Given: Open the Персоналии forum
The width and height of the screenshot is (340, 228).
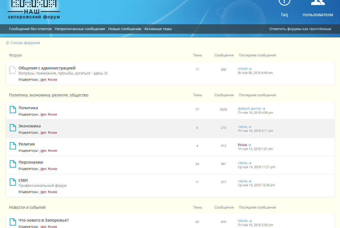Looking at the screenshot, I should click(31, 162).
